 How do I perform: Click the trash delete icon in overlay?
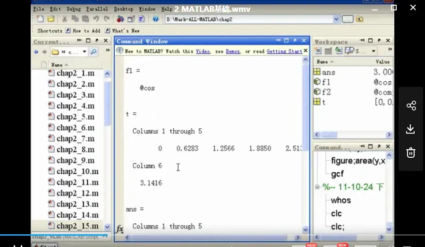(411, 153)
